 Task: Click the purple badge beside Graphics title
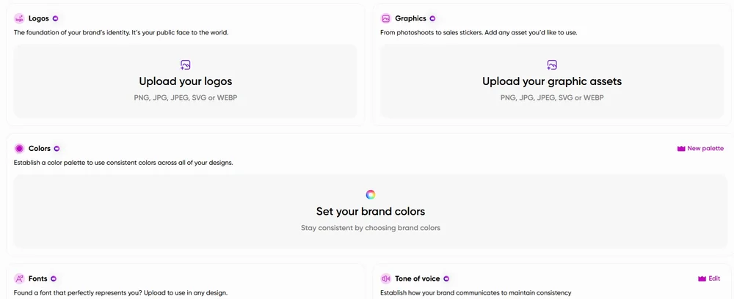click(432, 18)
